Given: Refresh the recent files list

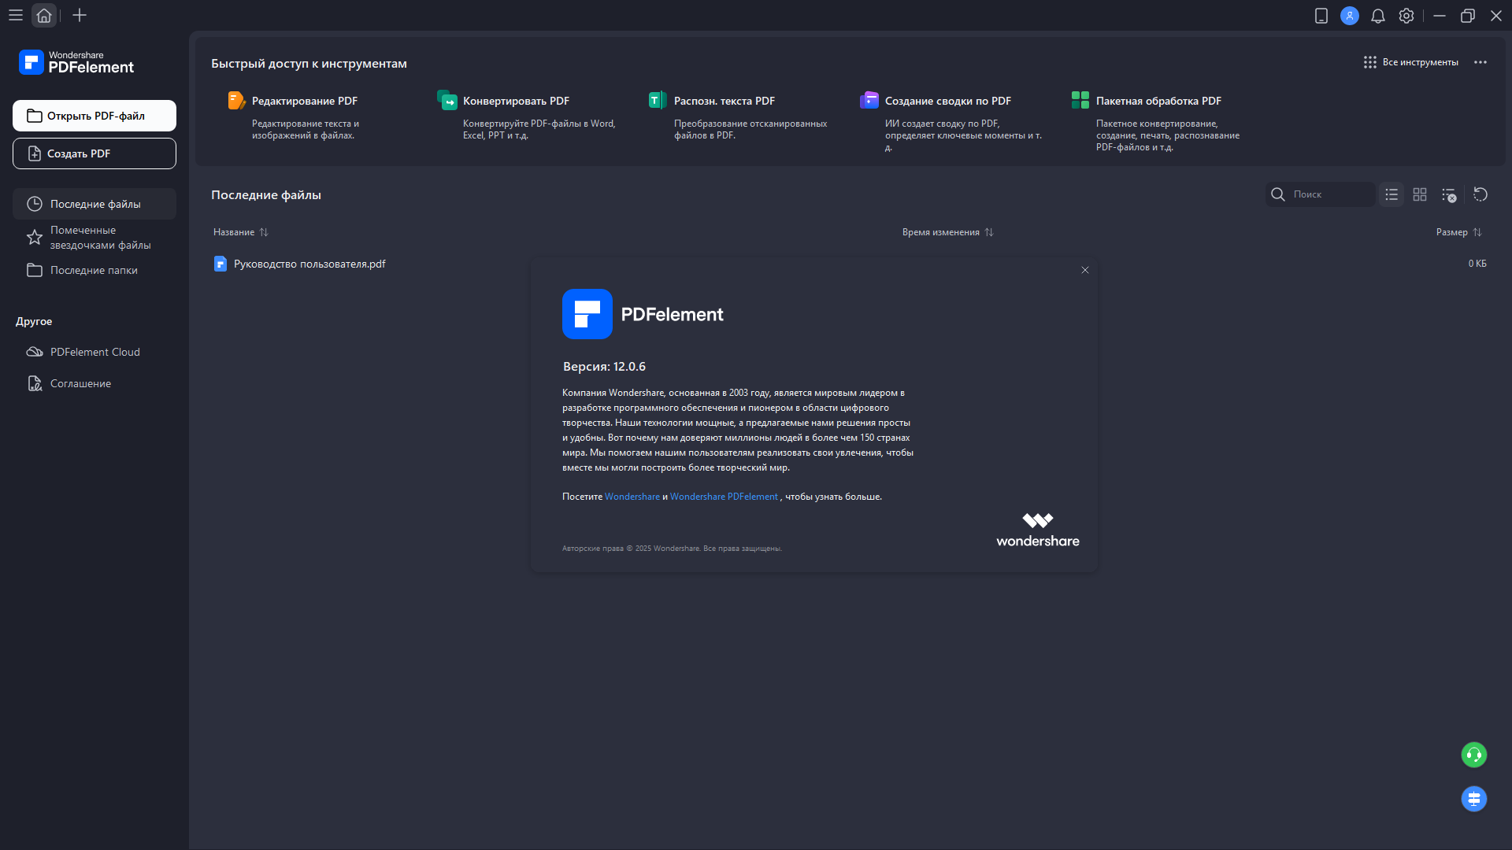Looking at the screenshot, I should click(x=1480, y=194).
